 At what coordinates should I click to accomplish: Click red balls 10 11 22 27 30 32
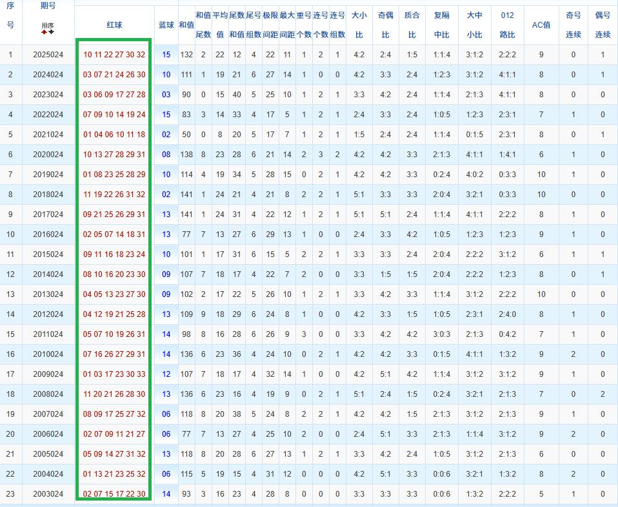(x=114, y=55)
